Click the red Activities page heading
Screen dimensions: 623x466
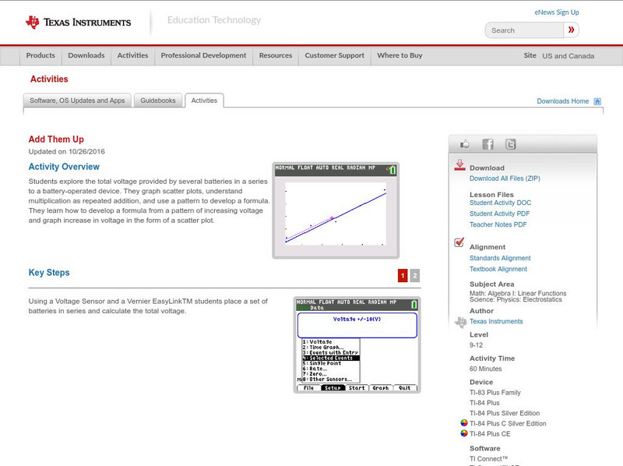pyautogui.click(x=49, y=79)
